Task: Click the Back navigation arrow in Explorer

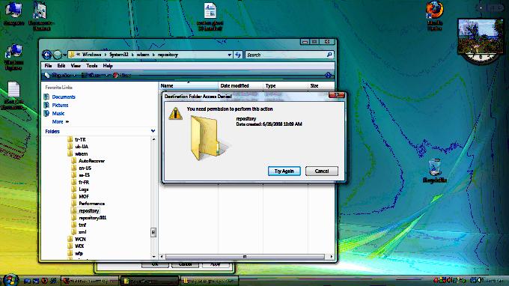Action: click(x=46, y=55)
